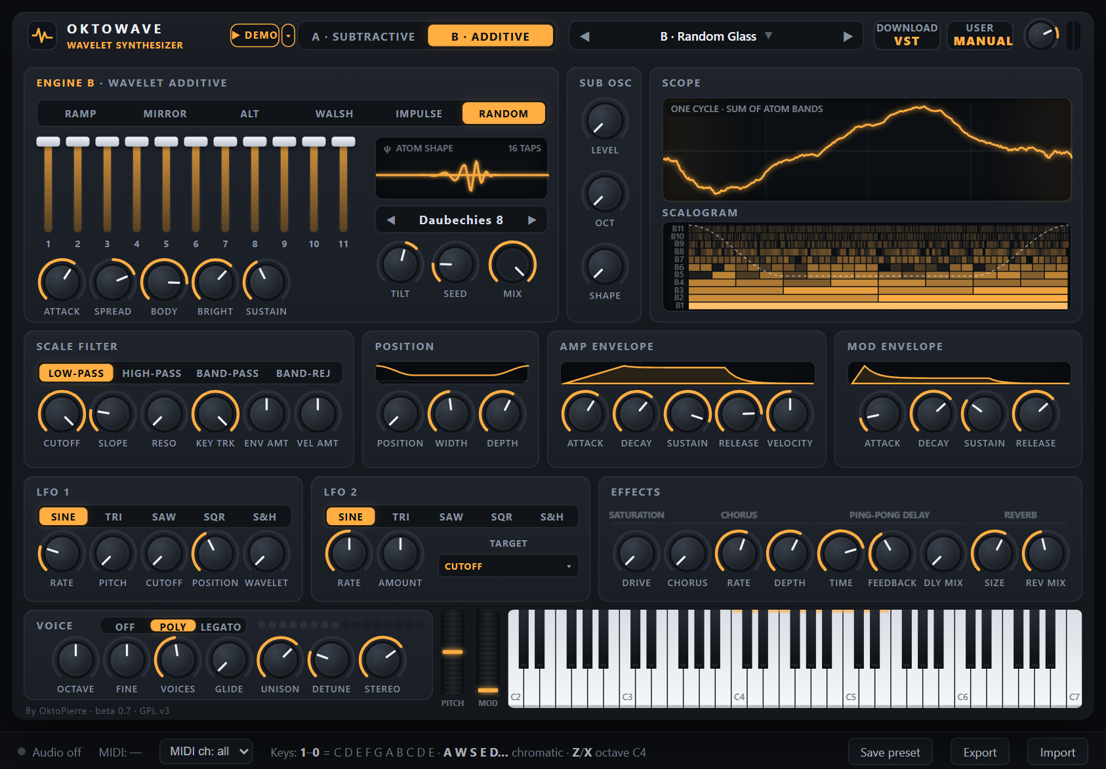Click the scale filter CUTOFF knob
1106x769 pixels.
tap(62, 414)
